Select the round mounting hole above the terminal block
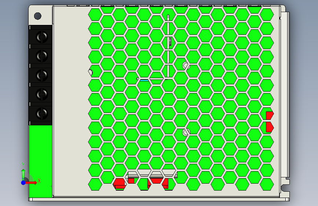 pyautogui.click(x=38, y=16)
